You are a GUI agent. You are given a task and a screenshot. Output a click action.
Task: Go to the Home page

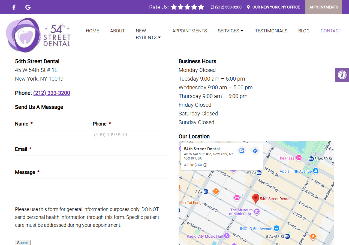92,31
